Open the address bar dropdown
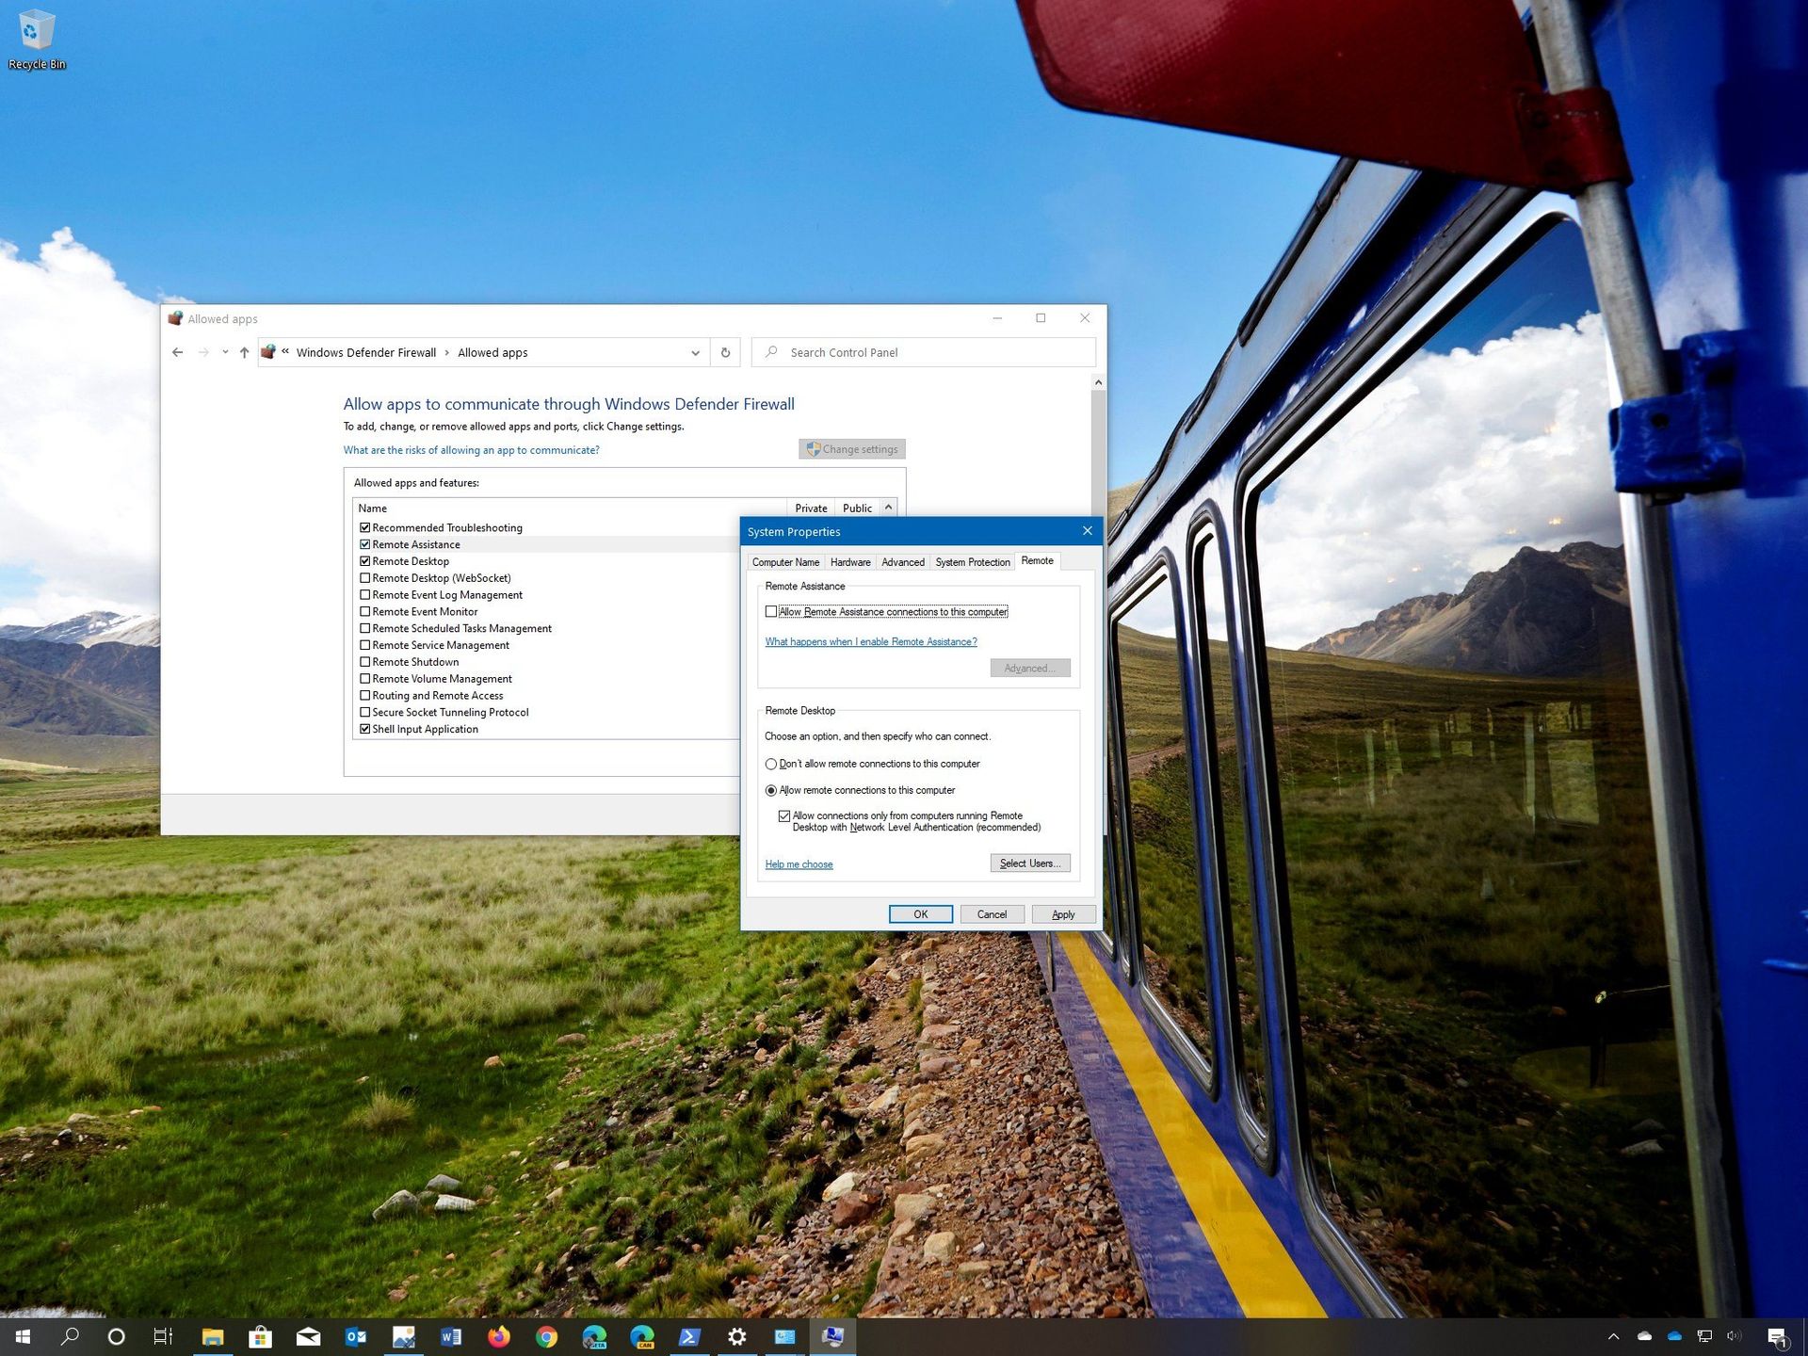The image size is (1808, 1356). point(695,351)
